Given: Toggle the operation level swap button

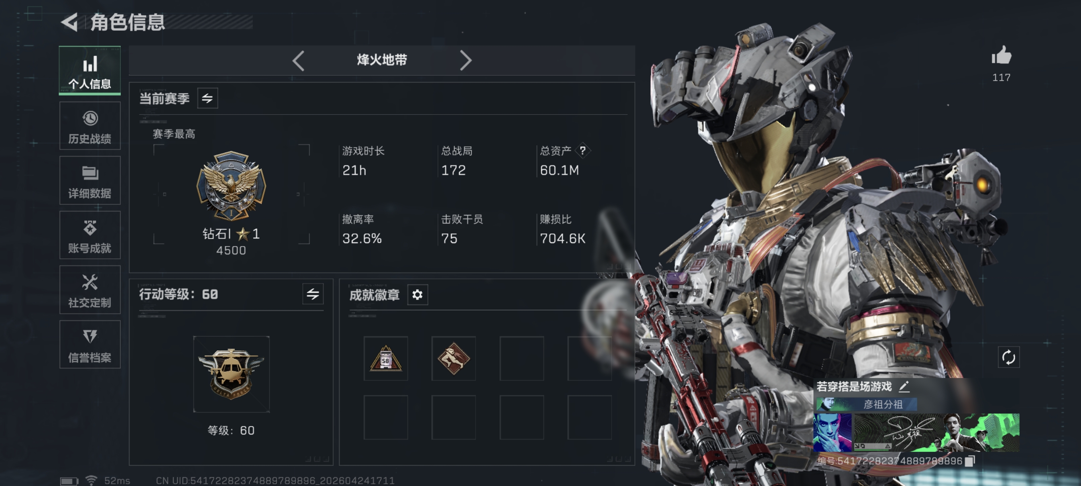Looking at the screenshot, I should click(313, 294).
